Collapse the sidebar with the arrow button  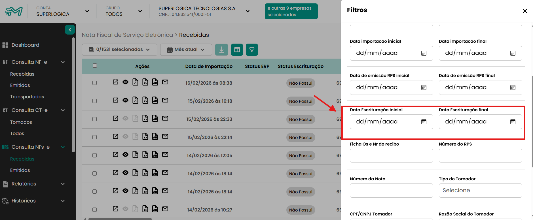click(x=70, y=29)
